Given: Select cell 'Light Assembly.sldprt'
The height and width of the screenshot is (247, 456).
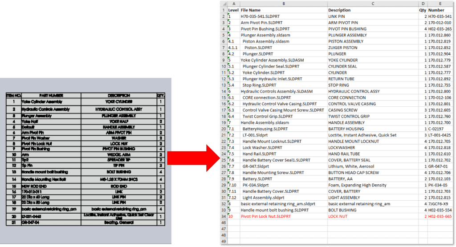Looking at the screenshot, I should [284, 198].
